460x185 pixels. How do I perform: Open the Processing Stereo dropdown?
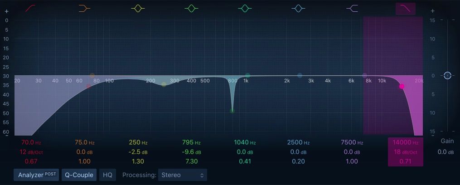[182, 175]
